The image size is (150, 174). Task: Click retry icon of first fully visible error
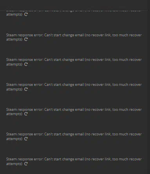point(26,39)
